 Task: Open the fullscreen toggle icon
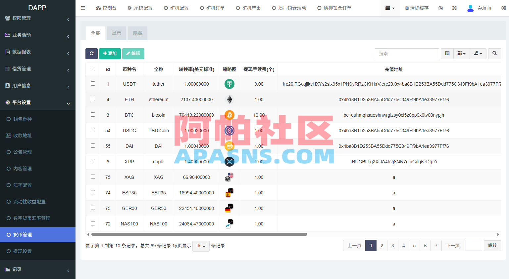pyautogui.click(x=454, y=8)
